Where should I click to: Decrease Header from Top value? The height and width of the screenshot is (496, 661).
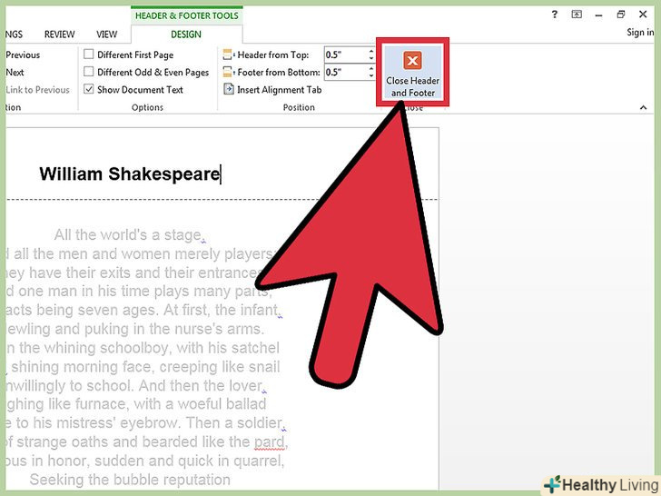(x=370, y=59)
